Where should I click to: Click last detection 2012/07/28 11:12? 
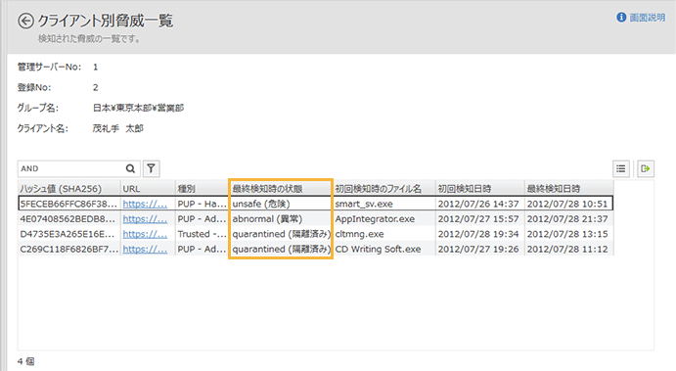coord(567,250)
